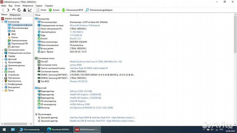This screenshot has width=237, height=133.
Task: Open the Вид menu
Action: 11,6
